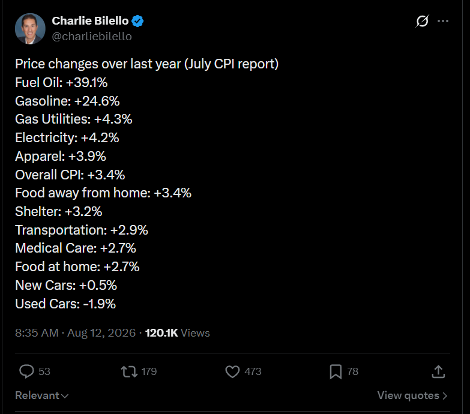Open Charlie Bilello's profile picture
The height and width of the screenshot is (414, 470).
click(30, 29)
